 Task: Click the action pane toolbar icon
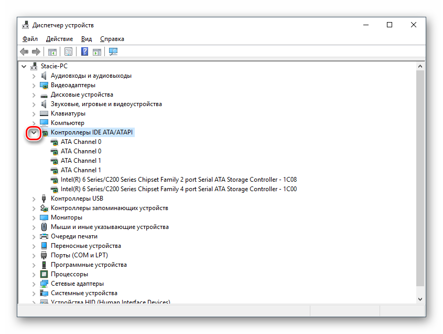97,52
